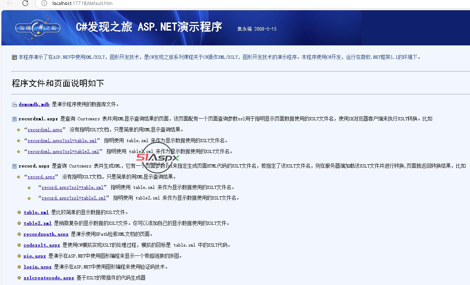Open the table2.xml link

pos(38,223)
